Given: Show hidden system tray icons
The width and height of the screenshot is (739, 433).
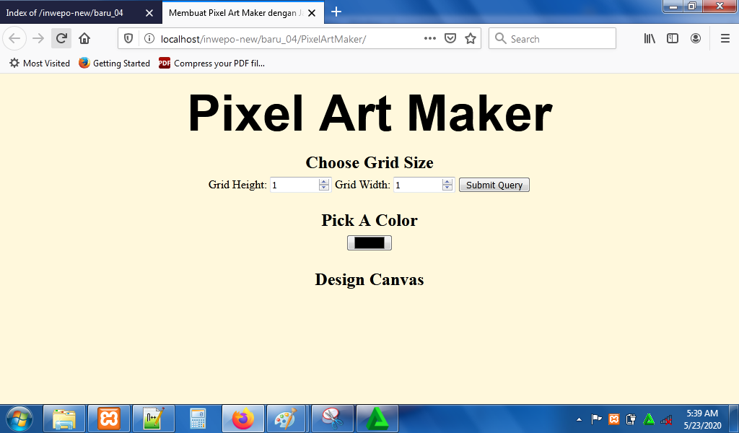Looking at the screenshot, I should (x=580, y=419).
